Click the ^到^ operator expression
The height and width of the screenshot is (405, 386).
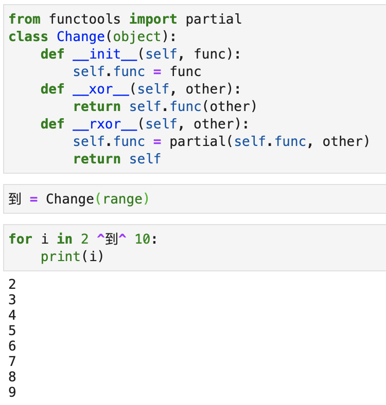click(112, 238)
